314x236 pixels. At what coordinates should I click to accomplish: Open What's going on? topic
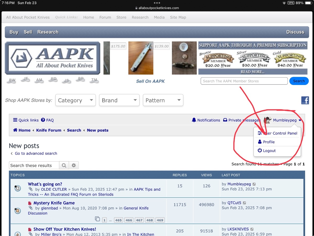point(45,184)
